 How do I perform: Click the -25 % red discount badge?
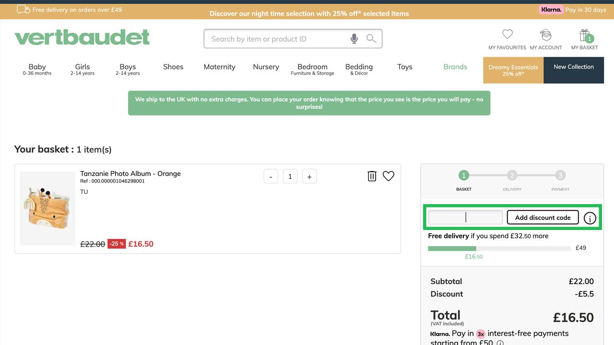coord(117,244)
